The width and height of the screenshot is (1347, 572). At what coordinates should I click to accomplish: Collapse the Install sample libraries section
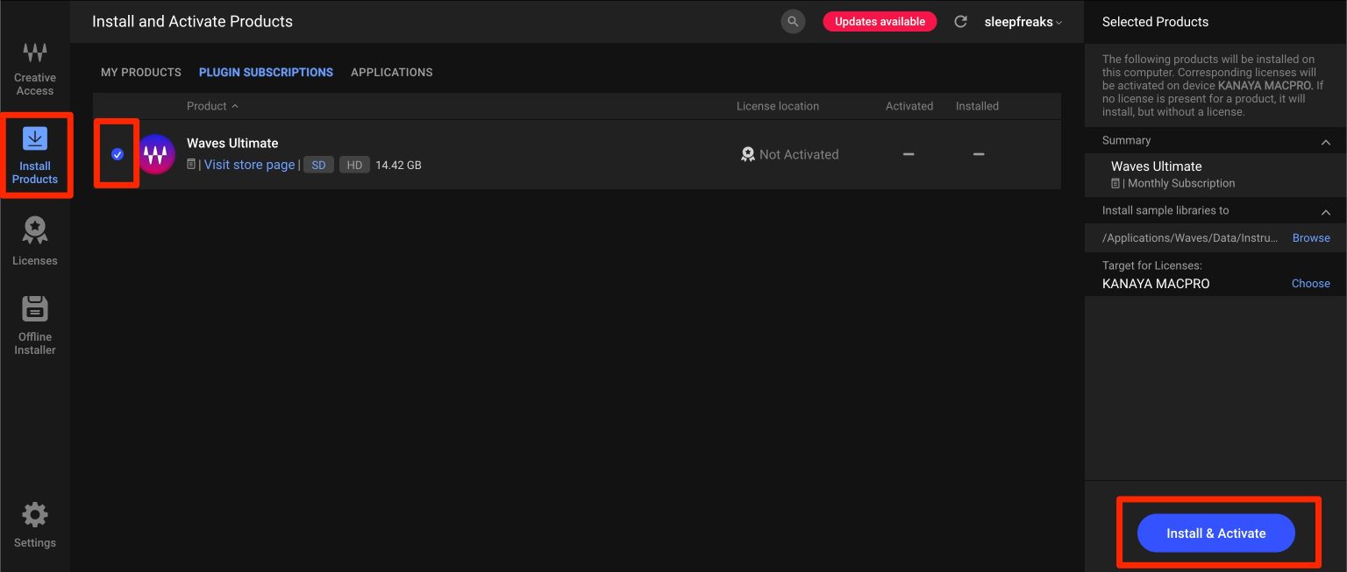[1325, 211]
